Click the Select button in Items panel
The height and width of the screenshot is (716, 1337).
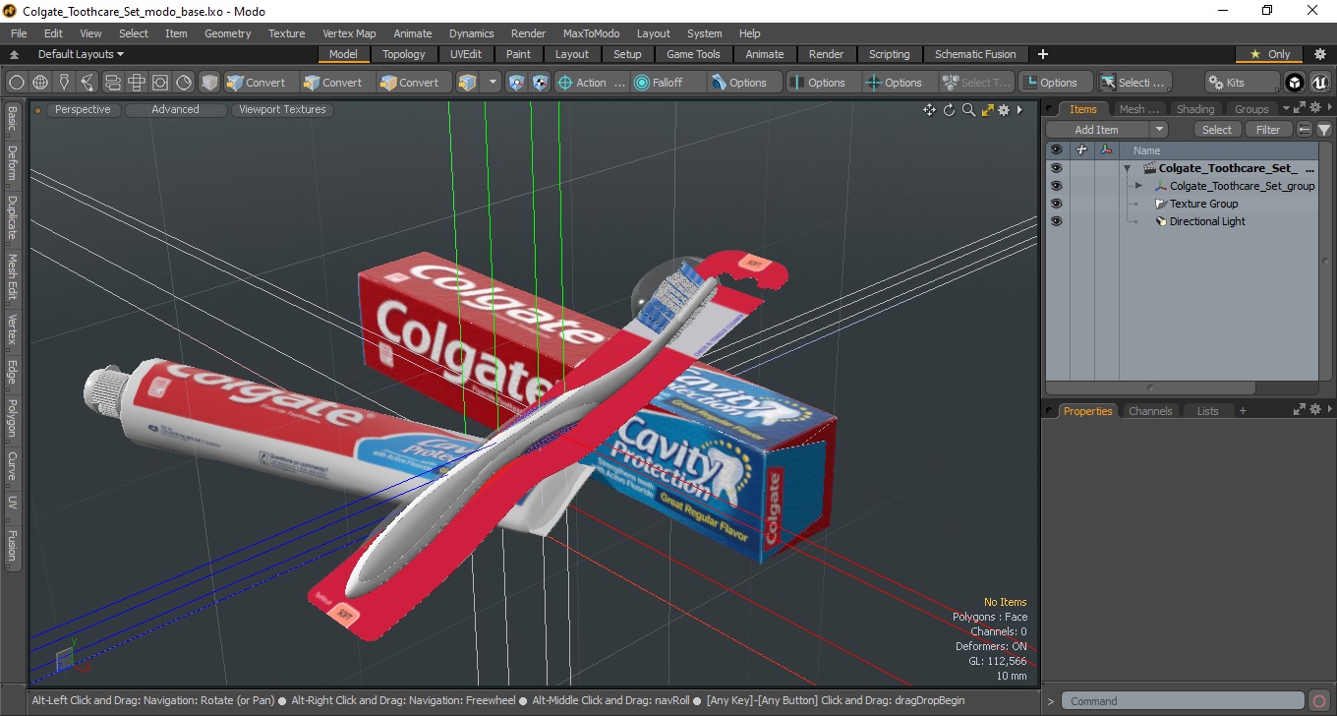[1217, 130]
